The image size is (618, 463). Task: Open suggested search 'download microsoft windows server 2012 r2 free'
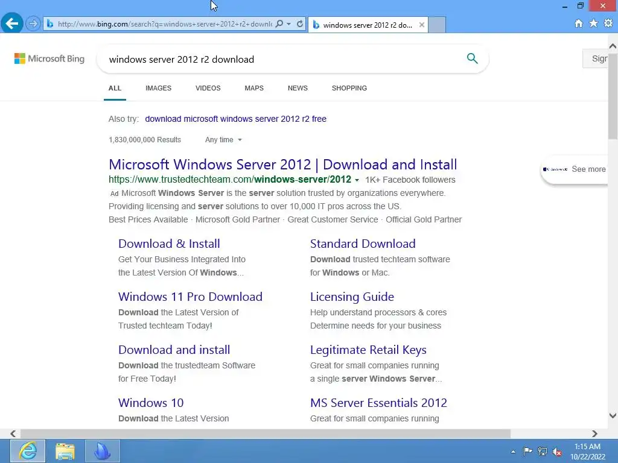[236, 119]
